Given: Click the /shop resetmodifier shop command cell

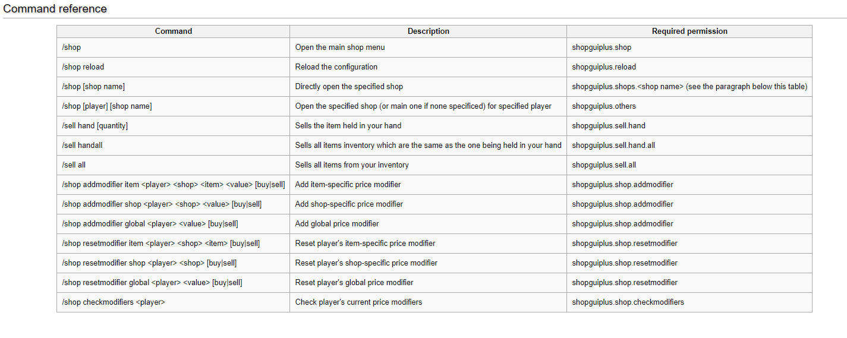Looking at the screenshot, I should tap(174, 263).
